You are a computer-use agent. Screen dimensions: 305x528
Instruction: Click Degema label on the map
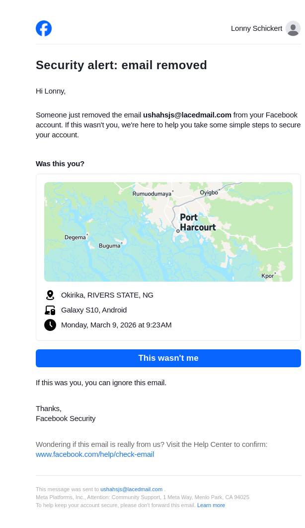point(75,237)
